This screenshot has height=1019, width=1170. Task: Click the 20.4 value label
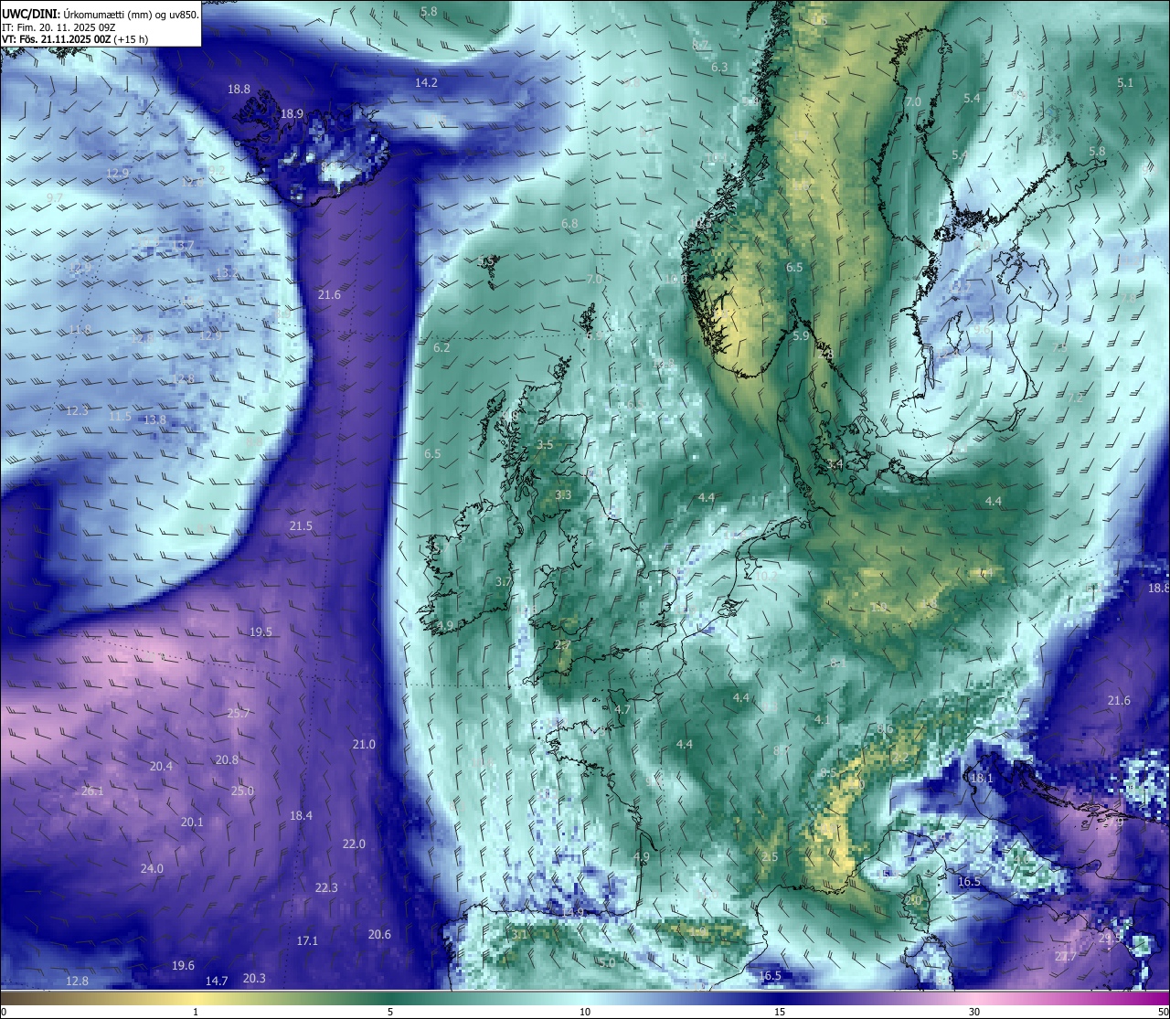161,767
